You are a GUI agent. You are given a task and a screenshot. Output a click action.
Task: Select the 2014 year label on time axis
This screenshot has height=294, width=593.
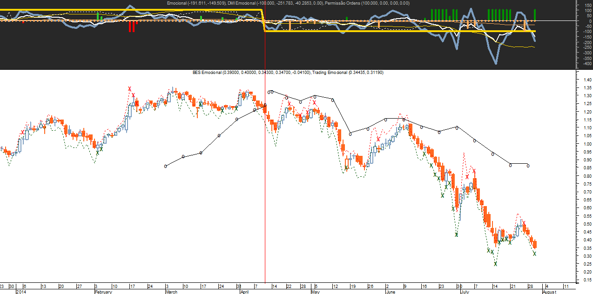click(21, 292)
